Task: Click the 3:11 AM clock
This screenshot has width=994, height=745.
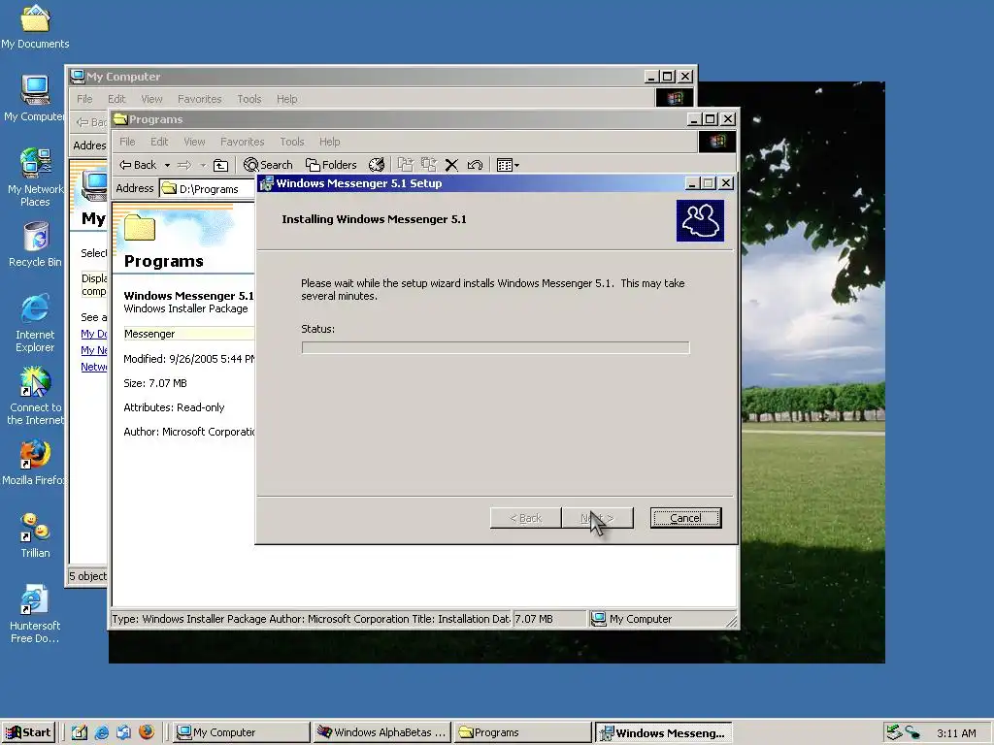Action: (x=956, y=733)
